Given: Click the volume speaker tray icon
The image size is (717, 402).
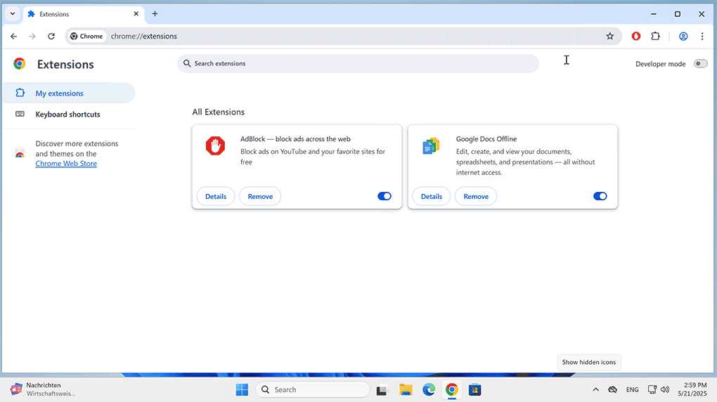Looking at the screenshot, I should point(665,389).
